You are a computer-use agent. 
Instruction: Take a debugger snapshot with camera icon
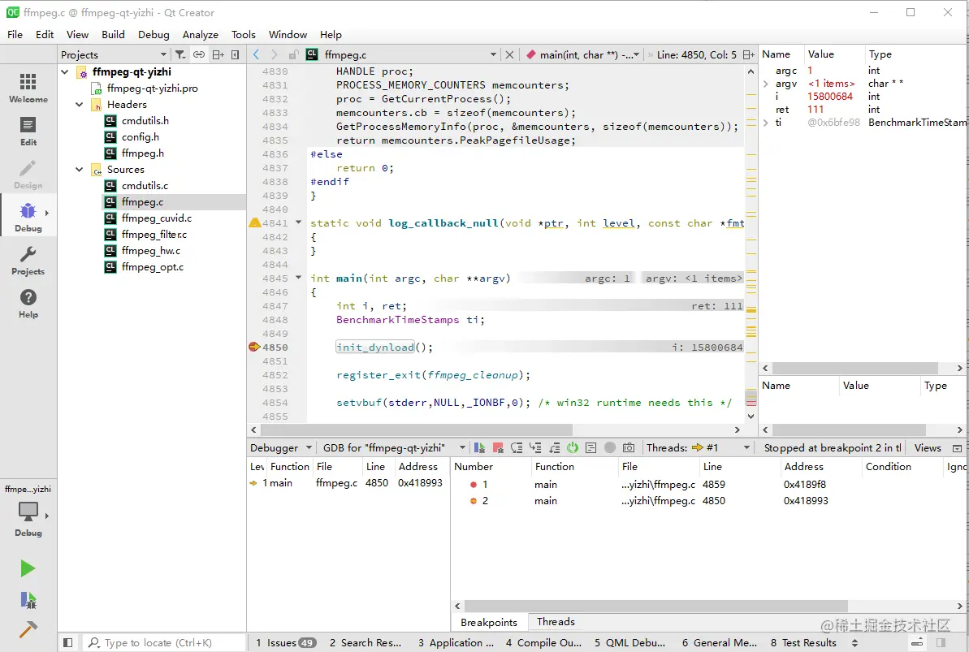click(x=629, y=447)
